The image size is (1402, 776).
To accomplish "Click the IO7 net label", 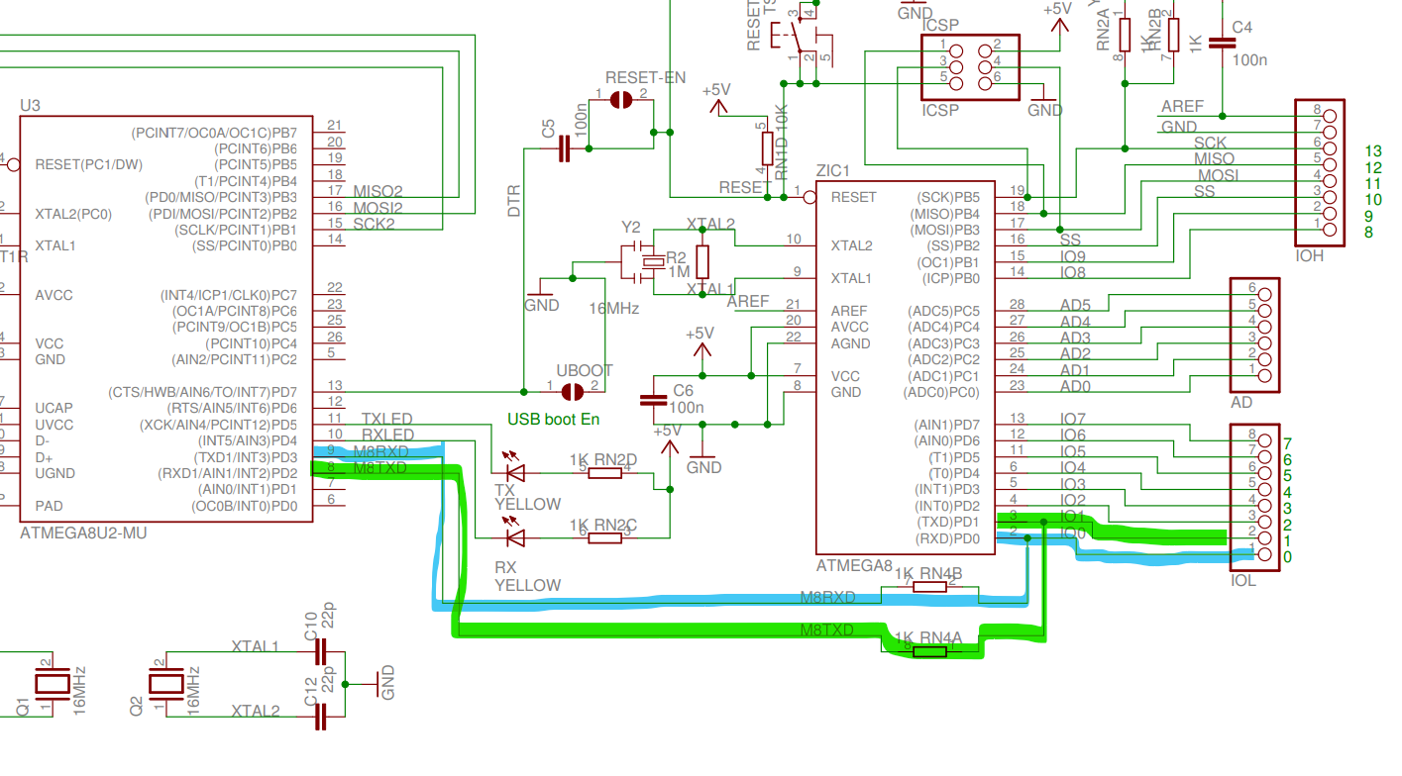I will coord(1073,419).
